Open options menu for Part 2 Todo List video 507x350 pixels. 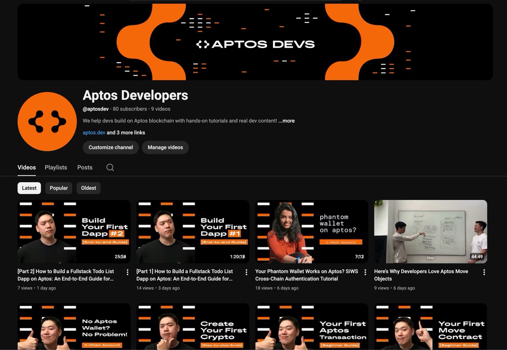tap(128, 272)
